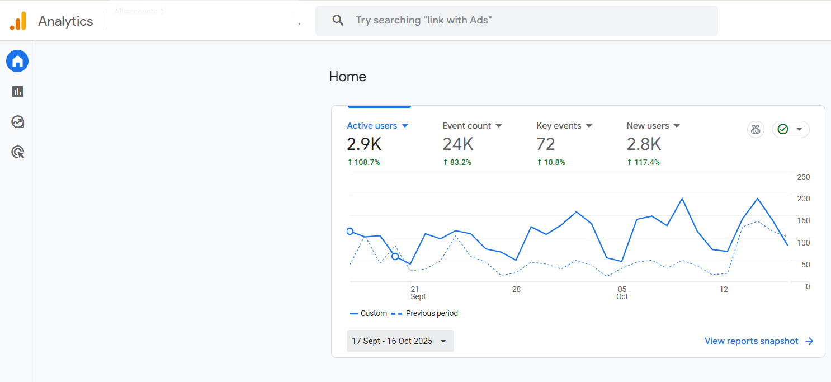This screenshot has height=382, width=831.
Task: Open the Reports bar chart icon
Action: click(x=18, y=91)
